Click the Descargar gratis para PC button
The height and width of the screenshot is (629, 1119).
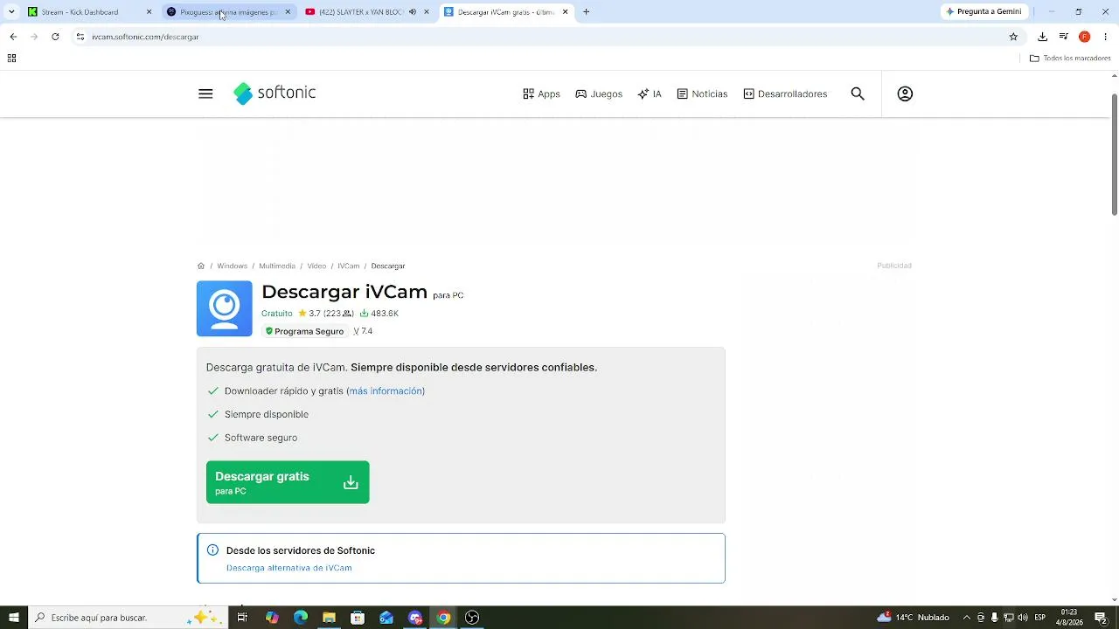288,482
